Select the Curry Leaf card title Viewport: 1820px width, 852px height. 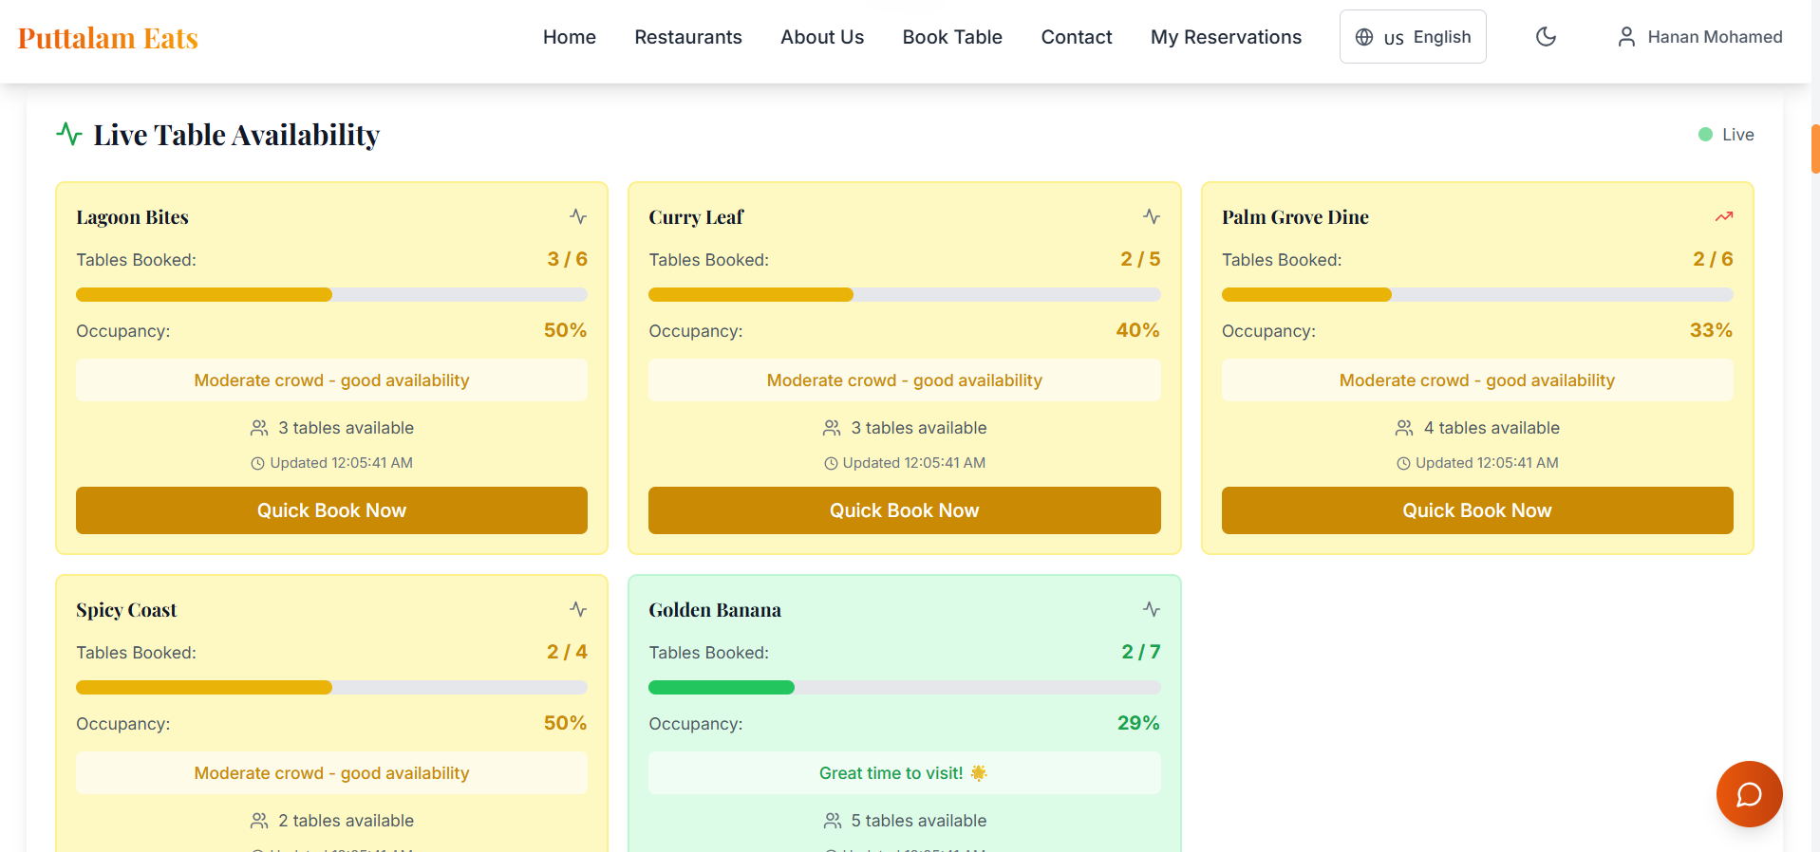pos(696,217)
